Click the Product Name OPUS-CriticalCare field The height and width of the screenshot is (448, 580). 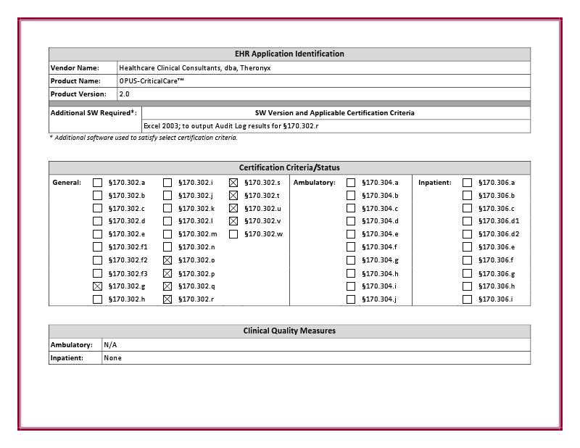[x=323, y=81]
